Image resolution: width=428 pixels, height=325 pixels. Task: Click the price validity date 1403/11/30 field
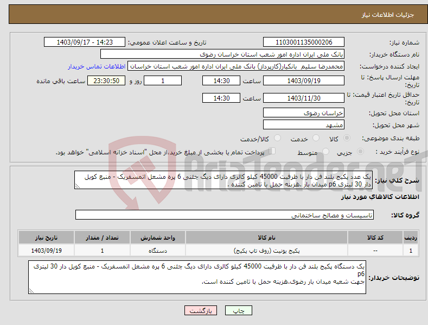pos(304,98)
